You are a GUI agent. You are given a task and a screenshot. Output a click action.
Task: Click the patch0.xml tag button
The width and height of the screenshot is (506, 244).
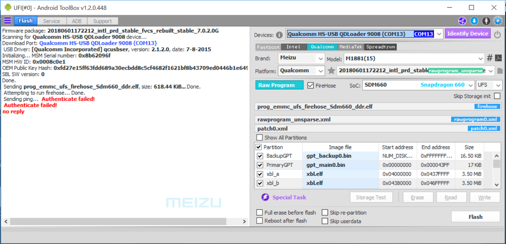(484, 128)
